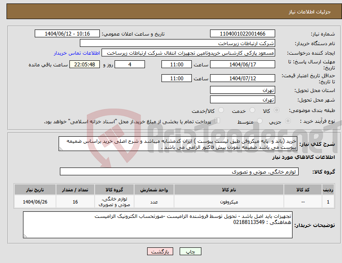The width and height of the screenshot is (342, 263).
Task: Click the response deadline time 11:00 field
Action: coord(177,65)
